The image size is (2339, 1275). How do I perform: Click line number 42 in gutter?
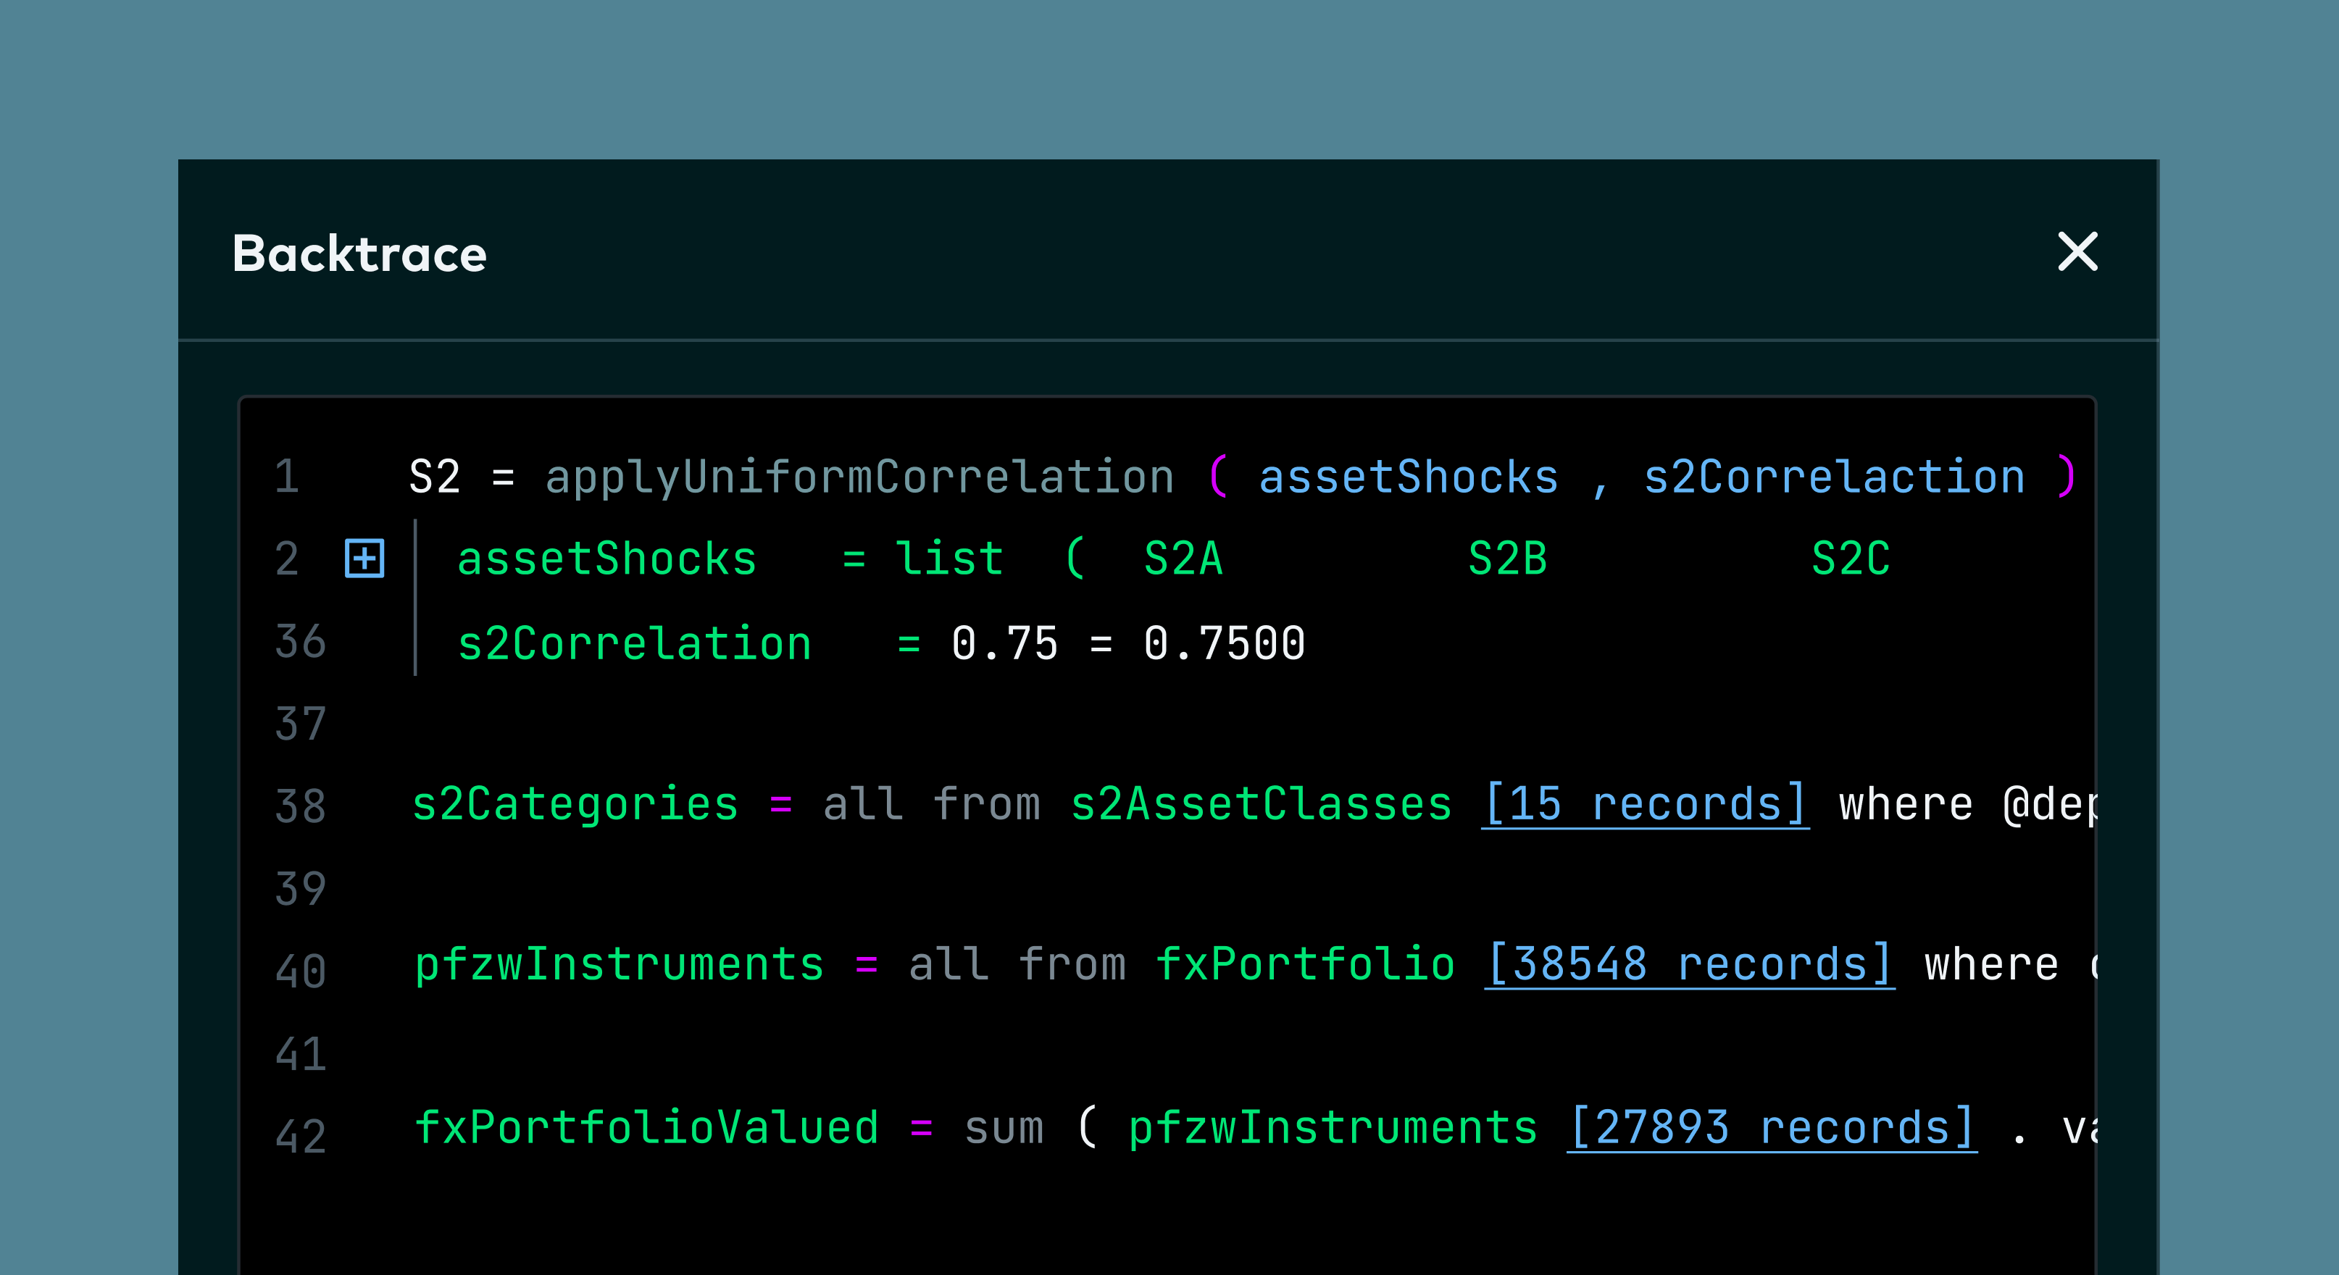coord(300,1136)
